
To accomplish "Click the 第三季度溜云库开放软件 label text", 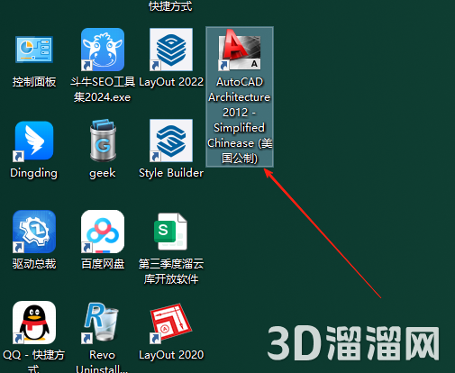I will pos(171,271).
